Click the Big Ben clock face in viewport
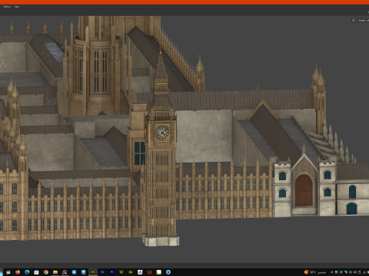This screenshot has width=369, height=276. pyautogui.click(x=162, y=133)
